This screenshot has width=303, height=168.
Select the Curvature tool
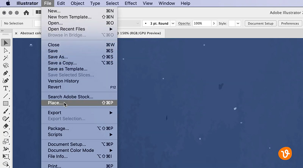6,81
